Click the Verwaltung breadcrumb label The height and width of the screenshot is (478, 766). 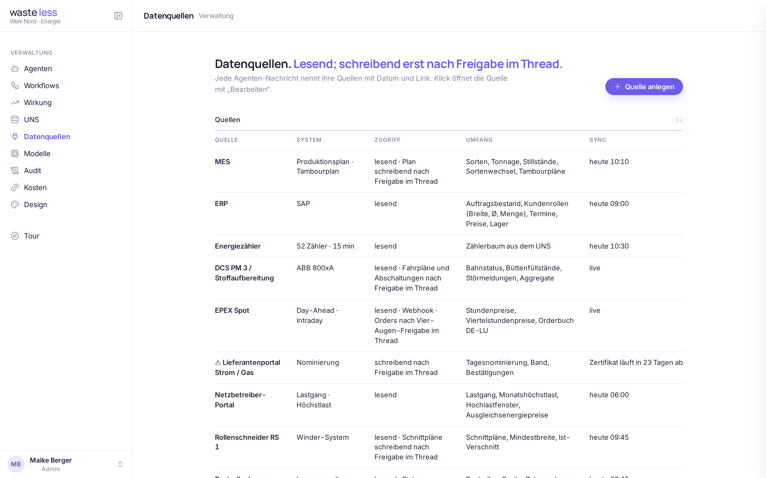coord(216,16)
